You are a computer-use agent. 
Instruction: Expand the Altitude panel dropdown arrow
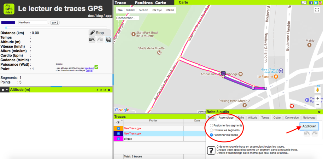coord(7,90)
